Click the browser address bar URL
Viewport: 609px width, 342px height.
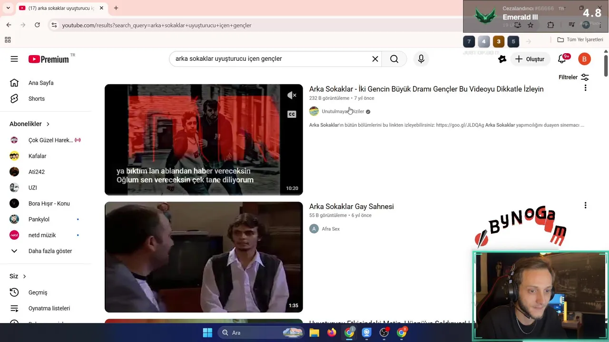tap(157, 25)
